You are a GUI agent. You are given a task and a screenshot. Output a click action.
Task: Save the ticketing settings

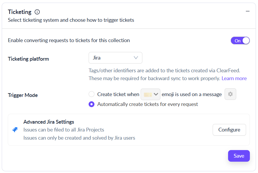tap(239, 156)
